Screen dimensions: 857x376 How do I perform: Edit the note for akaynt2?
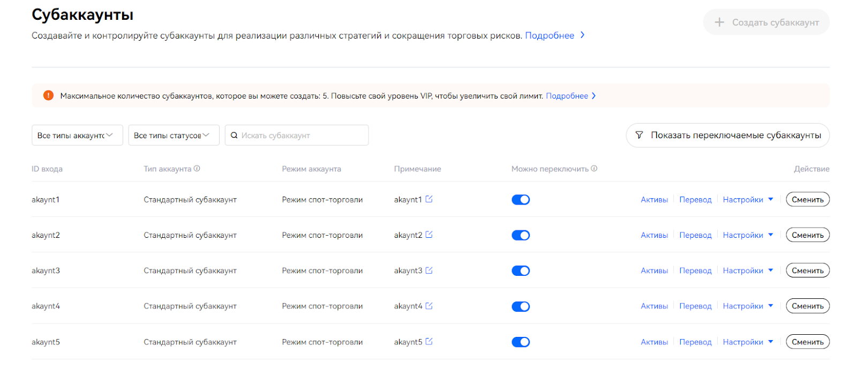429,235
